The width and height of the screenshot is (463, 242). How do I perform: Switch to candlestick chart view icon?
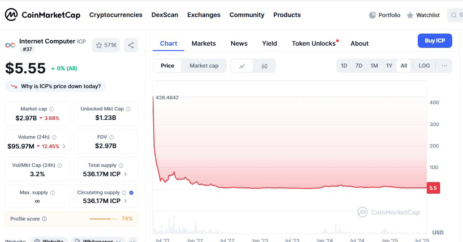pos(264,66)
